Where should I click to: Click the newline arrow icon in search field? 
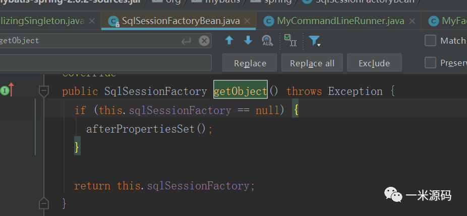pos(186,41)
